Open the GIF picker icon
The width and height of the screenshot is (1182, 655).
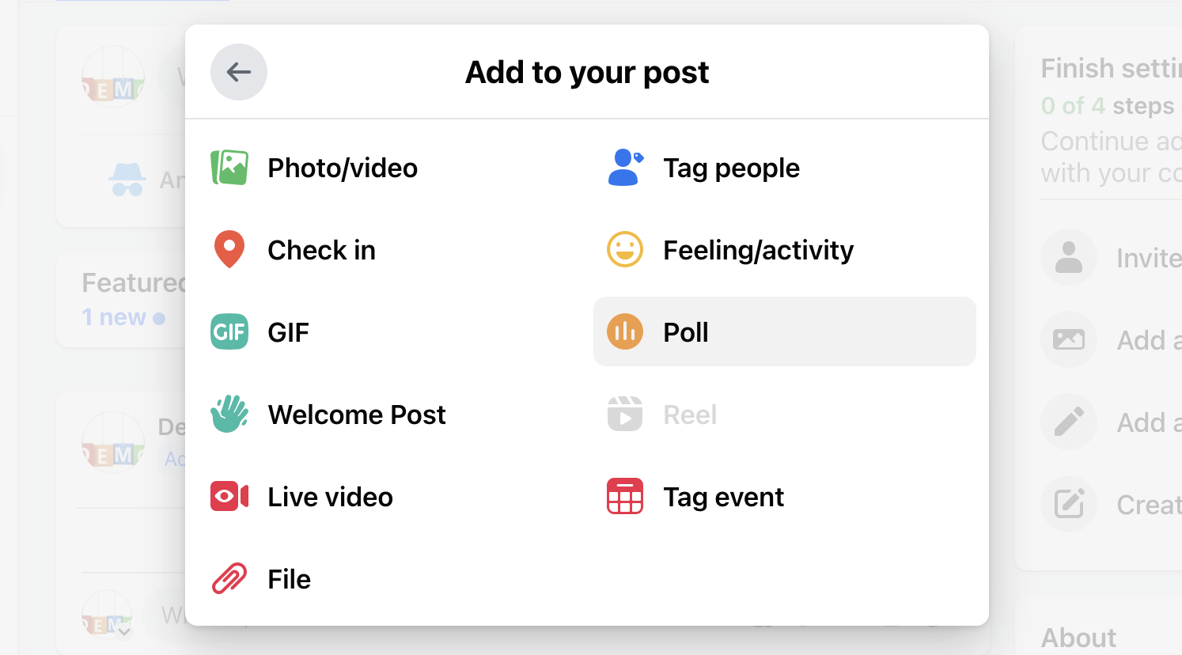pyautogui.click(x=230, y=331)
